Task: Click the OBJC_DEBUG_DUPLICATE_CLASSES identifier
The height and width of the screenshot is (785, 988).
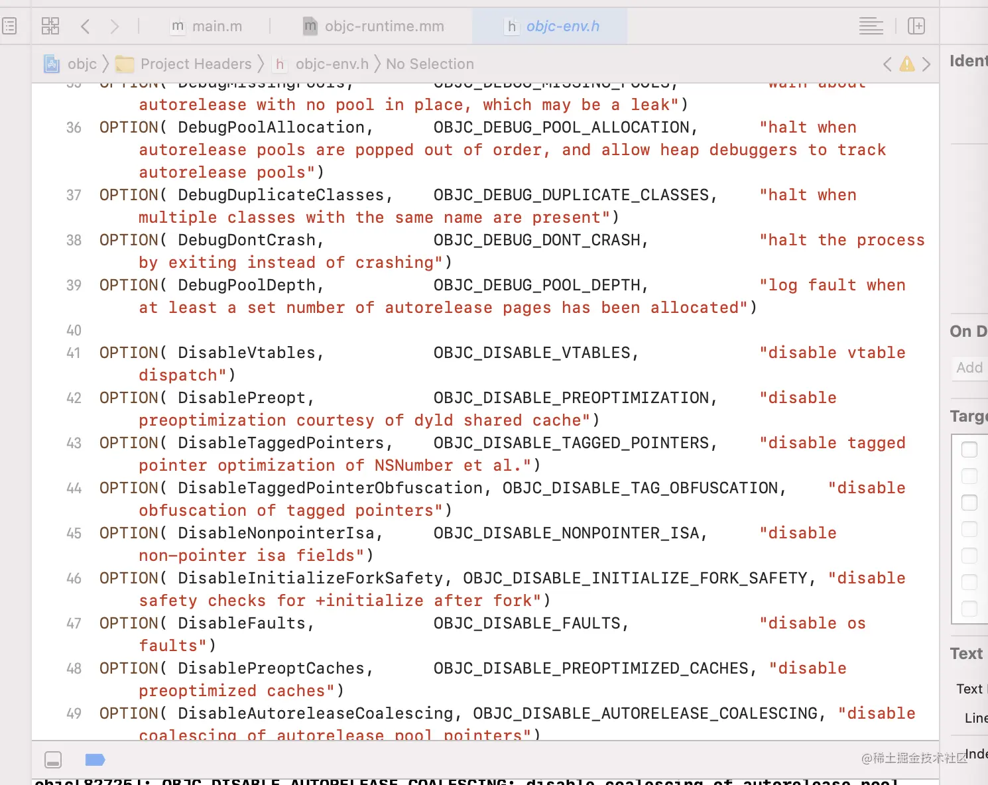Action: point(572,195)
